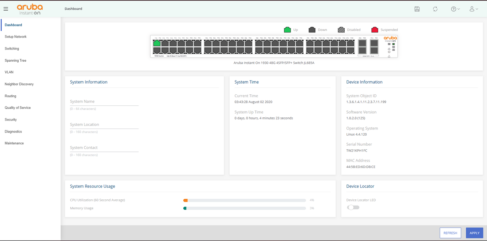
Task: Select port 11 on the switch diagram
Action: click(x=197, y=43)
